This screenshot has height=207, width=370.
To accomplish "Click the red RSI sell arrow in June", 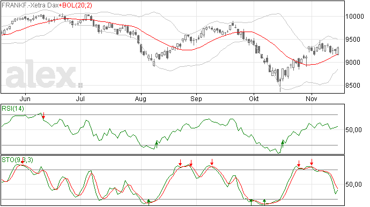I will [x=43, y=116].
